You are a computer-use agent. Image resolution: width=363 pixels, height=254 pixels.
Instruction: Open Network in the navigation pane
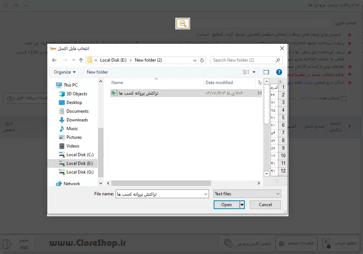pos(72,183)
